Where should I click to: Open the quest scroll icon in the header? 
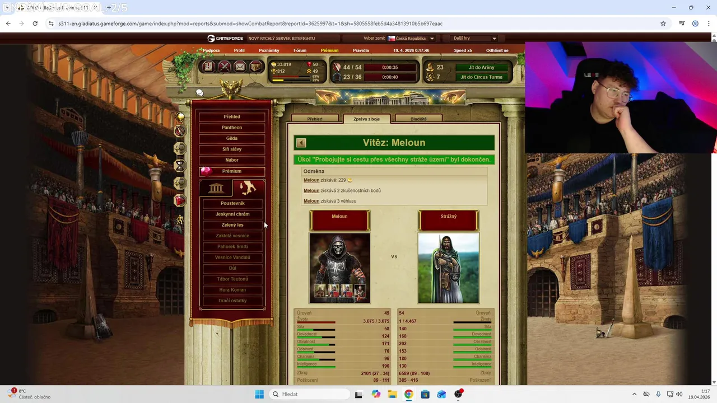tap(208, 67)
